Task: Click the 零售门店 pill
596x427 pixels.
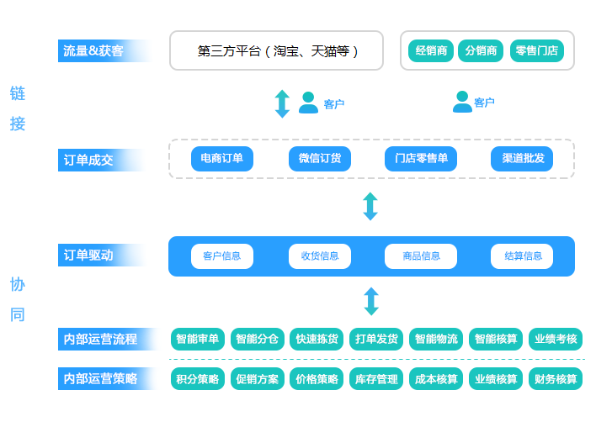Action: pos(537,50)
